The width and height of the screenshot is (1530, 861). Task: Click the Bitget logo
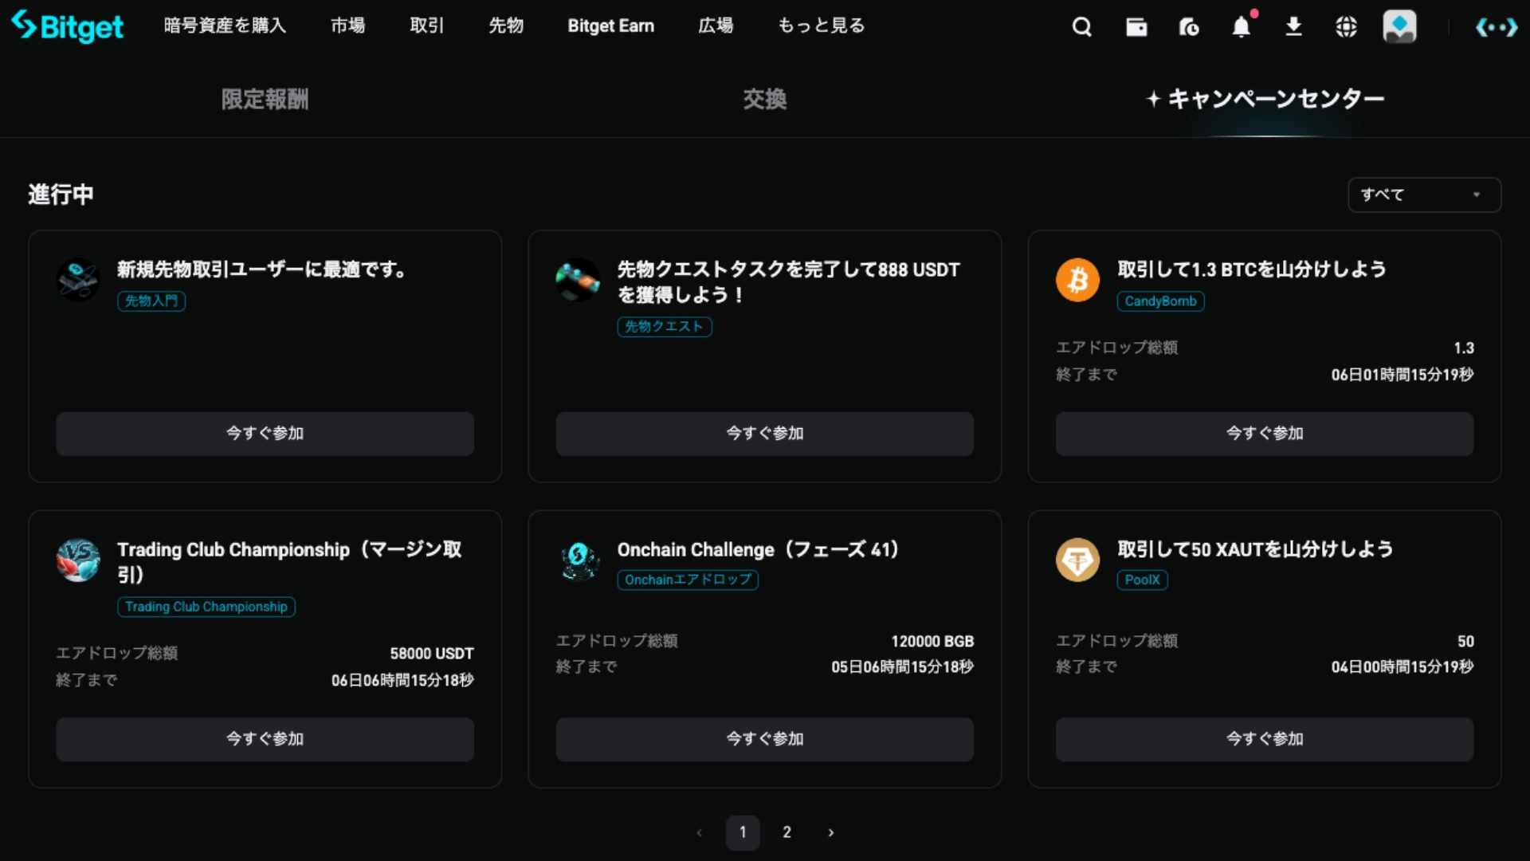coord(67,26)
